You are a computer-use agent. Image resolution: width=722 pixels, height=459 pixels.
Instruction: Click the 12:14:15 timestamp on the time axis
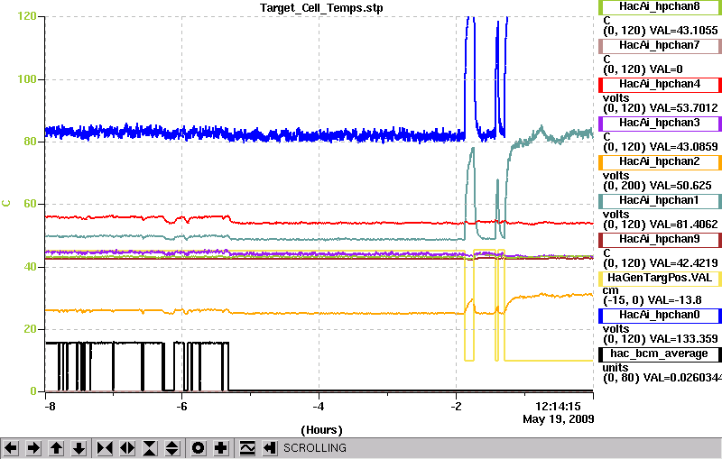click(x=558, y=407)
